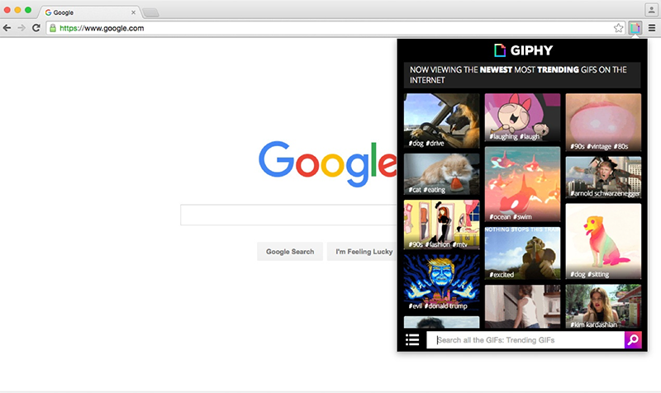Click the Chrome profile person icon
Viewport: 661px width, 393px height.
pos(651,9)
